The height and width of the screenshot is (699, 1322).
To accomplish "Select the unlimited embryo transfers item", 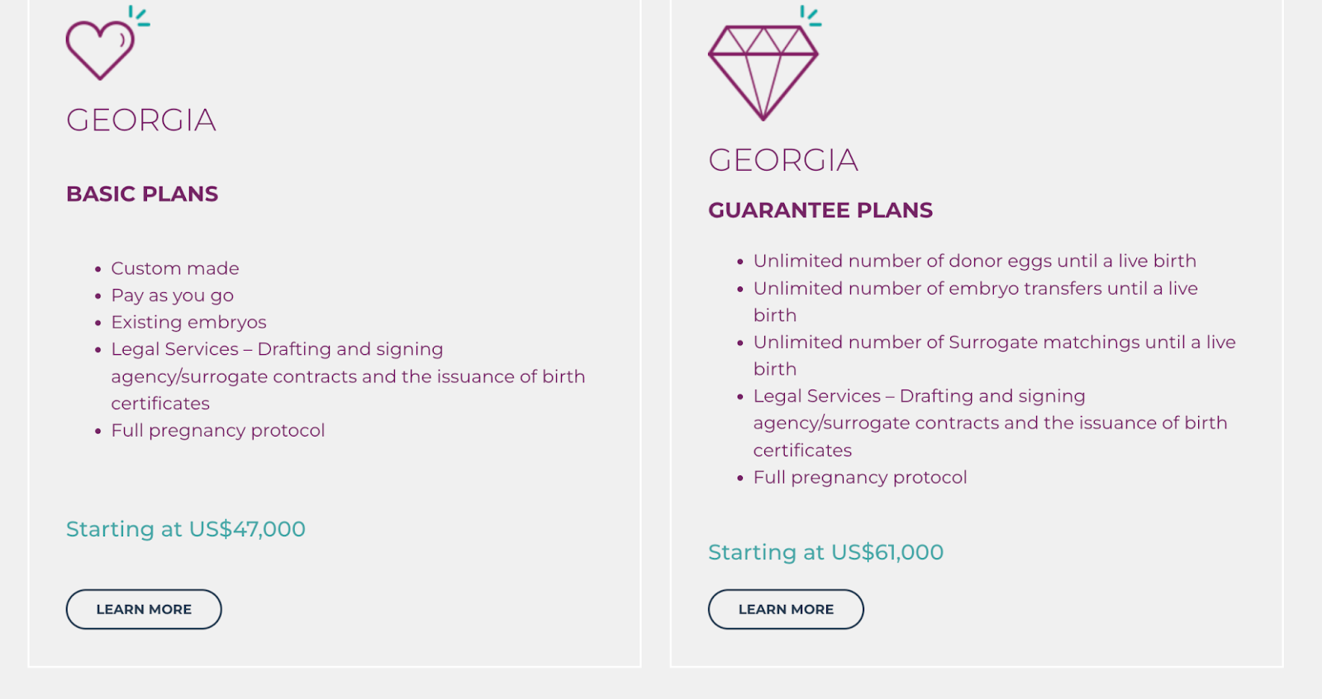I will (x=975, y=288).
